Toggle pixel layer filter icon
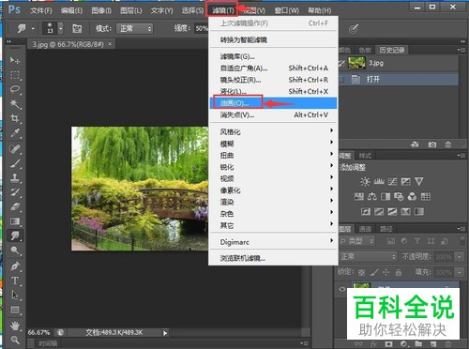Viewport: 469px width, 349px height. coord(391,241)
